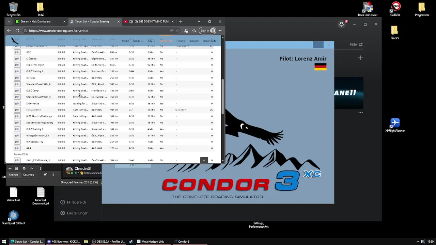Join the AAA server

tap(17, 148)
